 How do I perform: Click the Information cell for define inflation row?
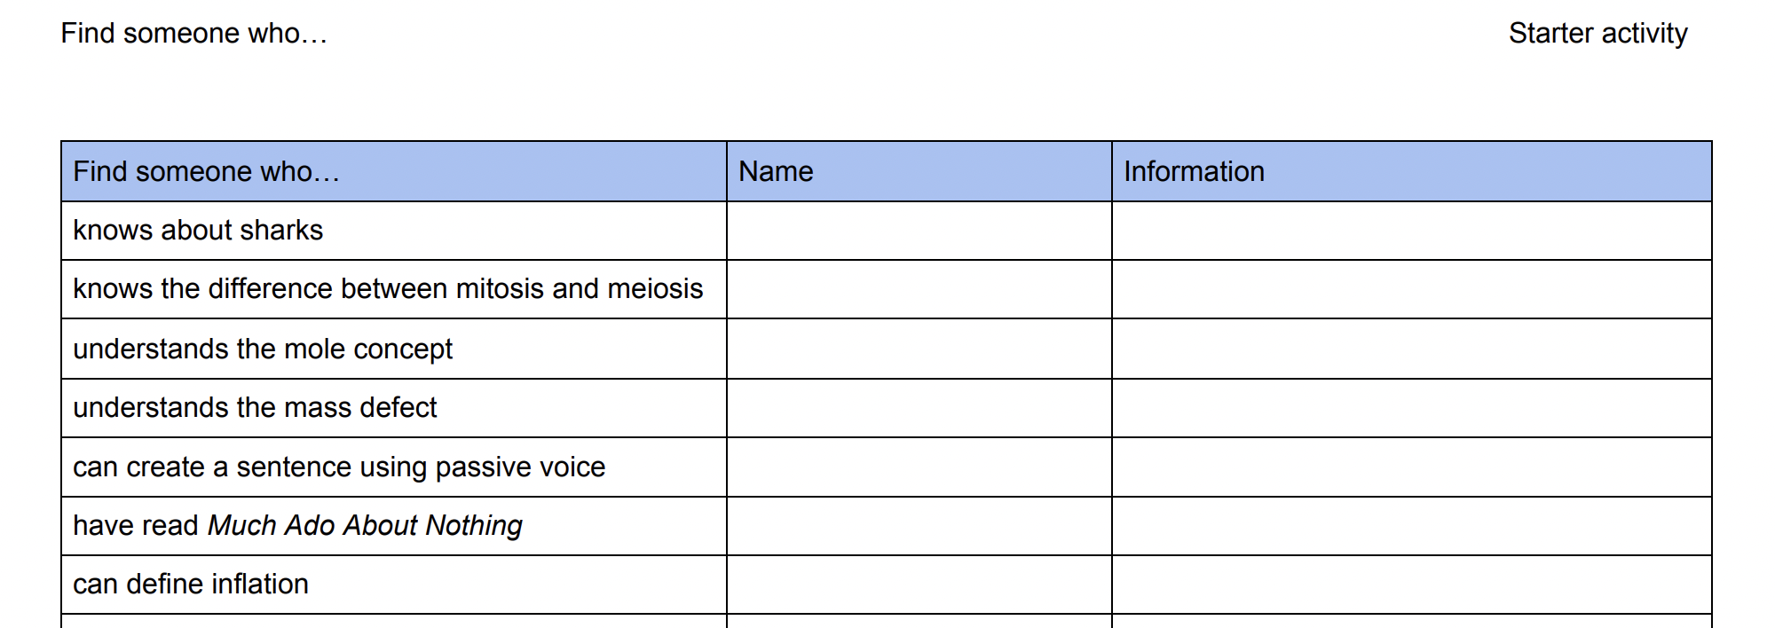(1411, 585)
